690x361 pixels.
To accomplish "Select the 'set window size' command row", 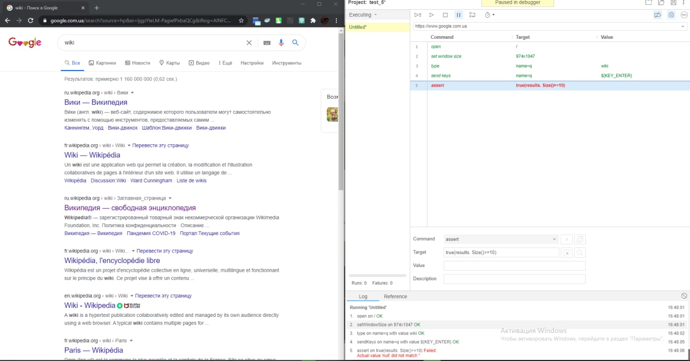I will (x=550, y=56).
